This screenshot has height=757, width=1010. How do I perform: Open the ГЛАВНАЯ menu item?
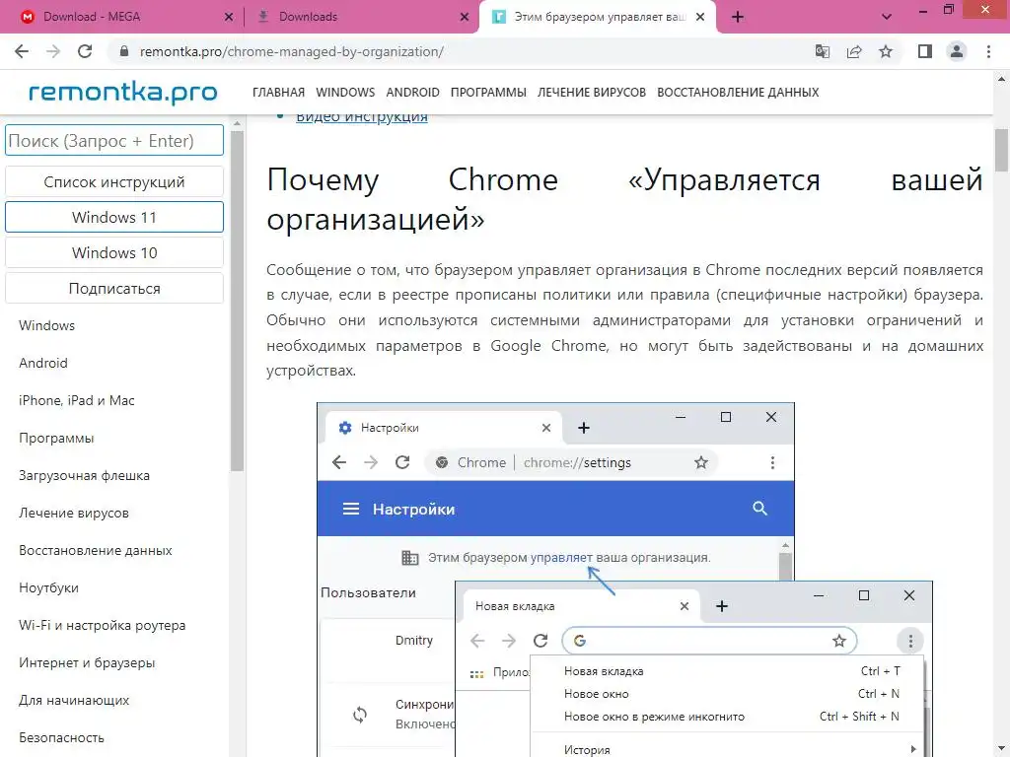278,92
